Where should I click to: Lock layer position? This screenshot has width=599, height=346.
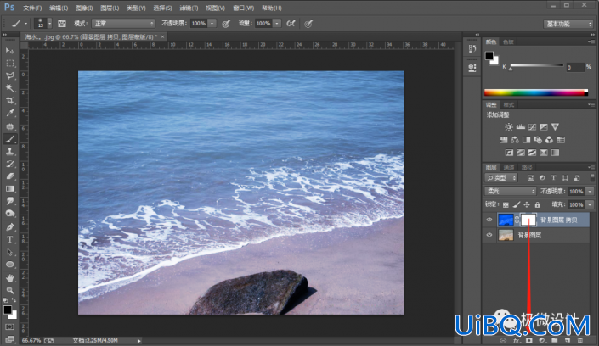[527, 205]
